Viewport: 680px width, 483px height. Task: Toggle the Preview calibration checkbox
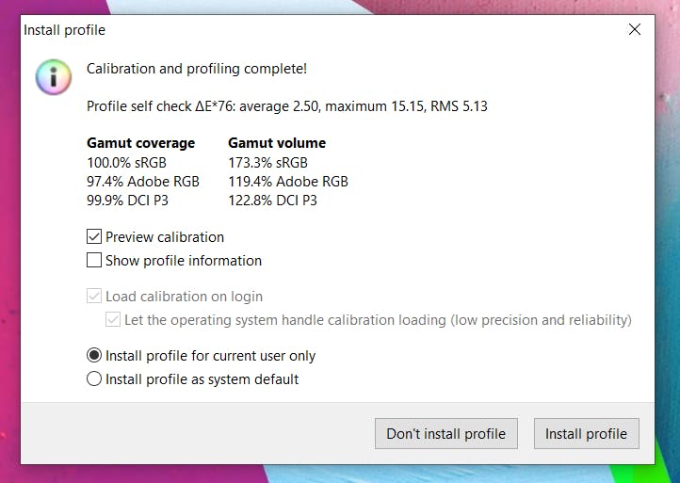tap(94, 237)
